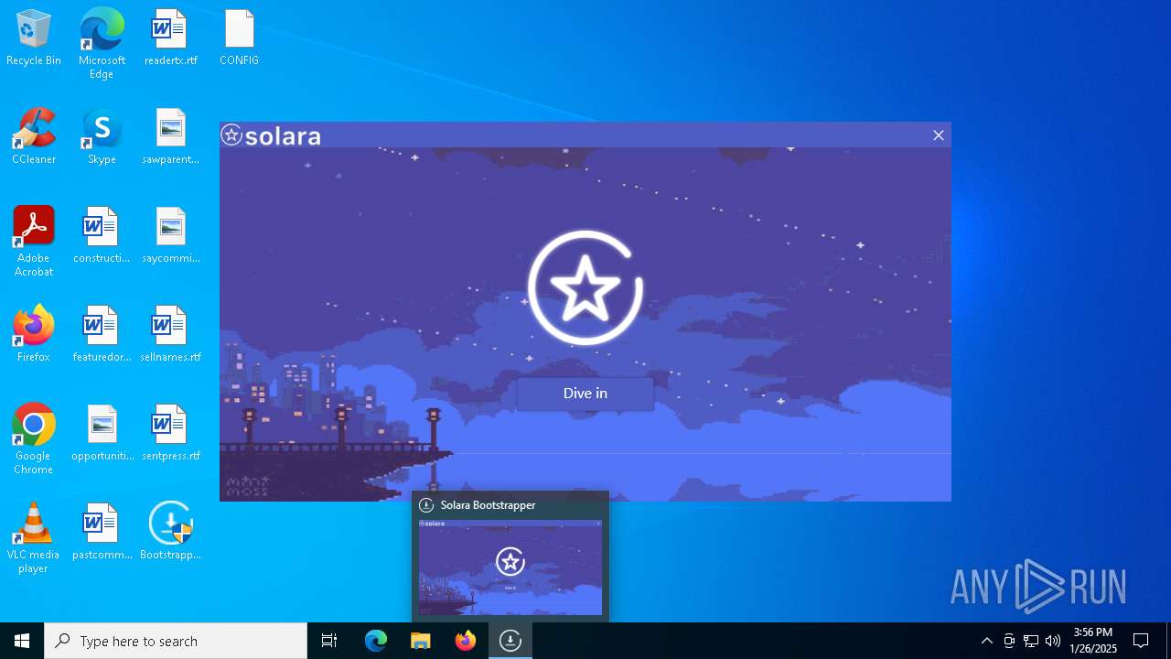The image size is (1171, 659).
Task: Click the Solara Bootstrapper taskbar button
Action: (510, 641)
